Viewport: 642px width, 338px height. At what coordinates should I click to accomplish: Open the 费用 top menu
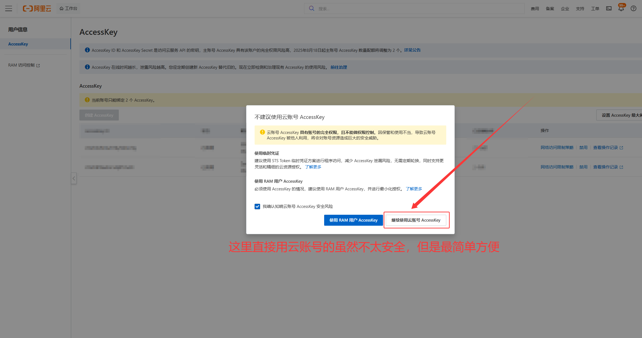pos(535,9)
